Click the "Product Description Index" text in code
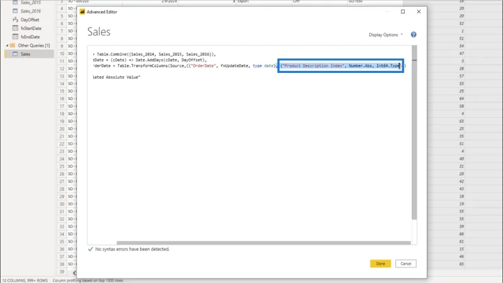The height and width of the screenshot is (283, 503). pos(313,66)
